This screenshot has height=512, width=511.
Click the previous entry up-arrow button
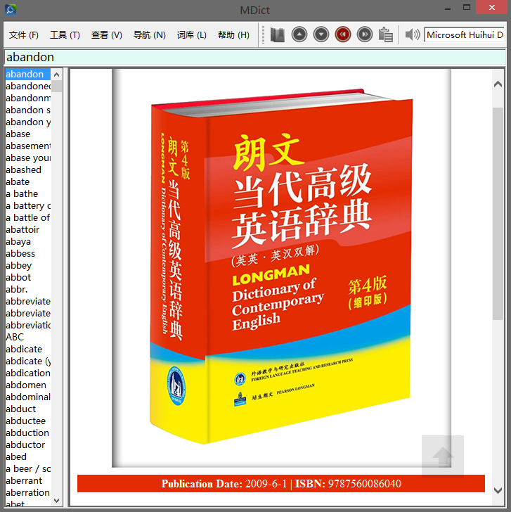coord(299,34)
